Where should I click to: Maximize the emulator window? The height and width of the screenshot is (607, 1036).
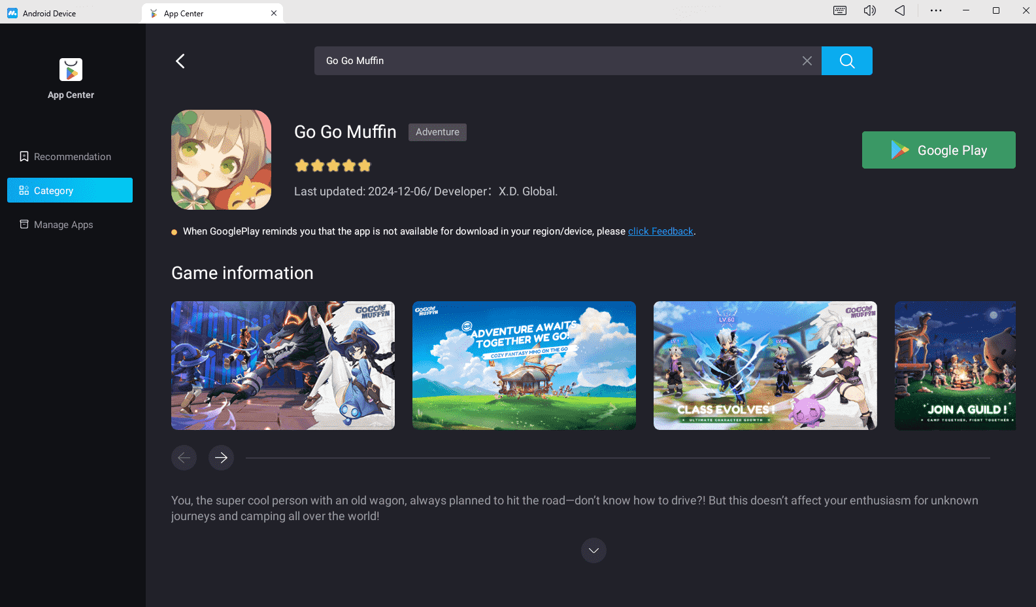(x=996, y=10)
